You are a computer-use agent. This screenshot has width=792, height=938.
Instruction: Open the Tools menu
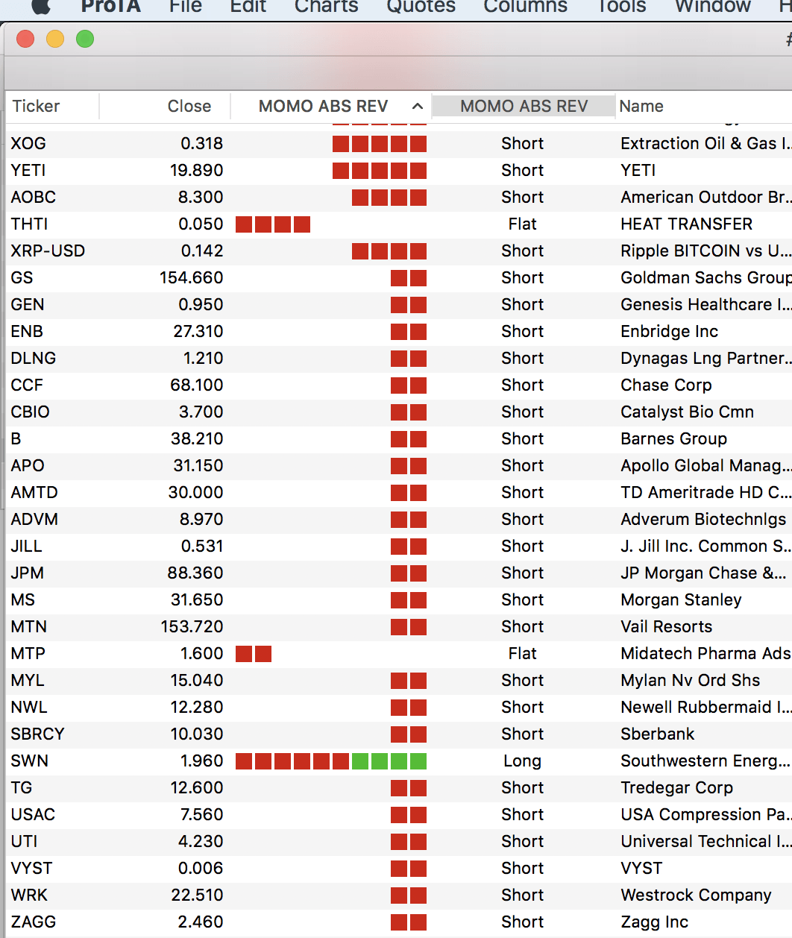click(621, 6)
